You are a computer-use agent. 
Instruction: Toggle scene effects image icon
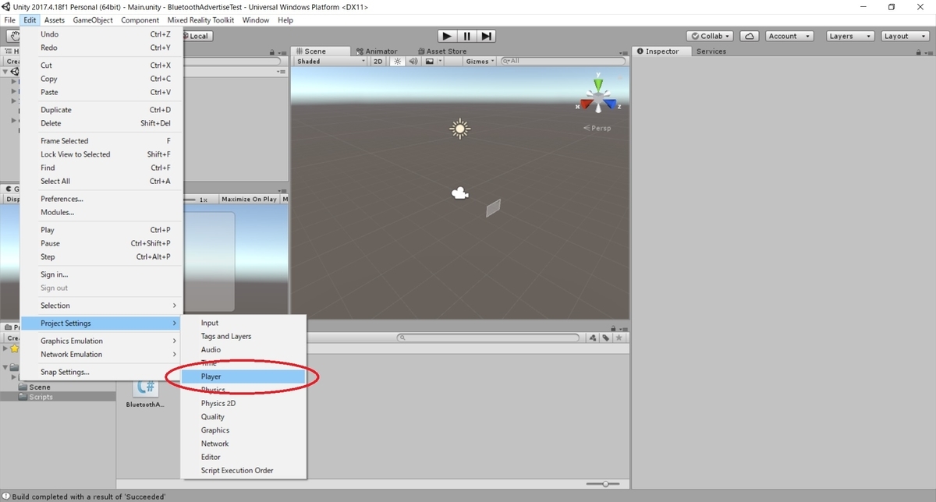point(429,61)
